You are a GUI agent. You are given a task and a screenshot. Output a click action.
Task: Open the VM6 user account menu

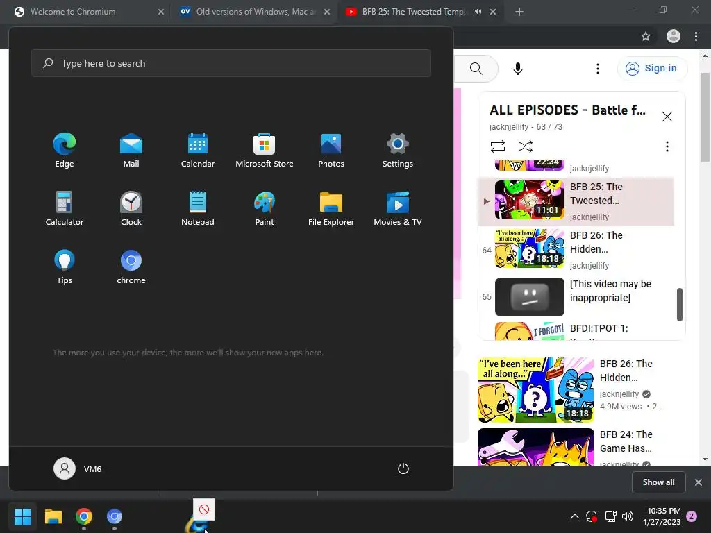click(78, 468)
